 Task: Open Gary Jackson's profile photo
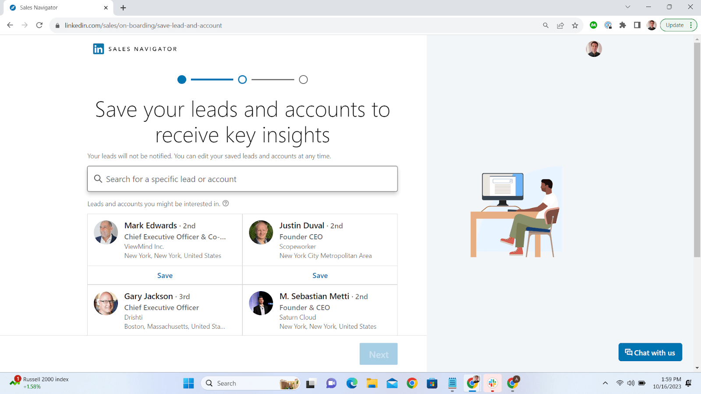pyautogui.click(x=106, y=303)
